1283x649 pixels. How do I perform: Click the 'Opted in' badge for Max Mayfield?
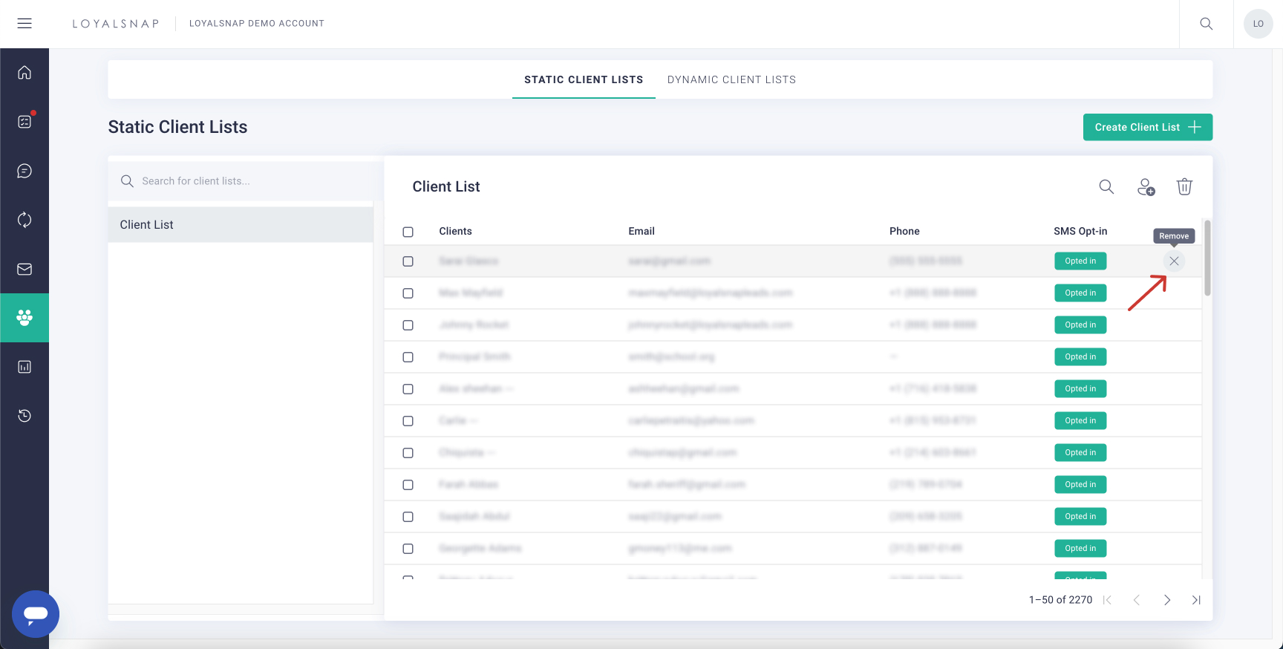(x=1080, y=293)
